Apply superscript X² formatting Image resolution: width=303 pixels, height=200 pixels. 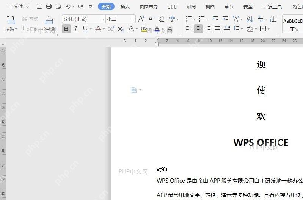coord(111,29)
